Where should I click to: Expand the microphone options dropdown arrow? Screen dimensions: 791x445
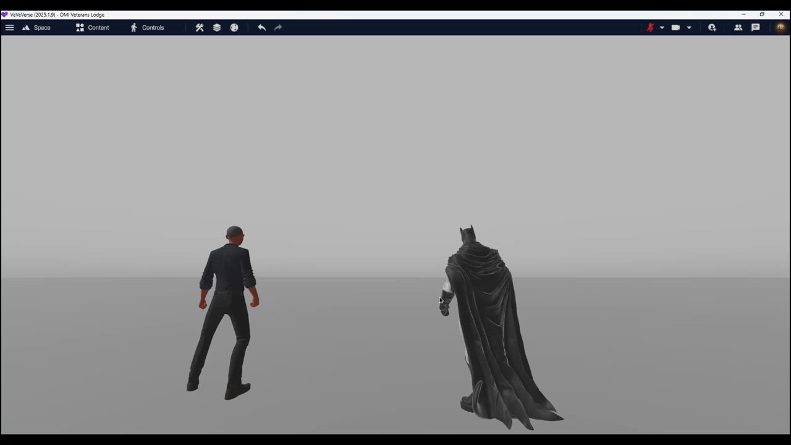pos(662,27)
